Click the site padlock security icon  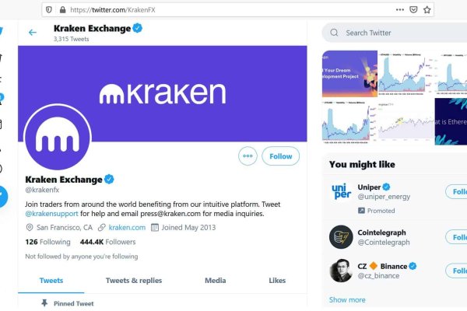pos(60,9)
